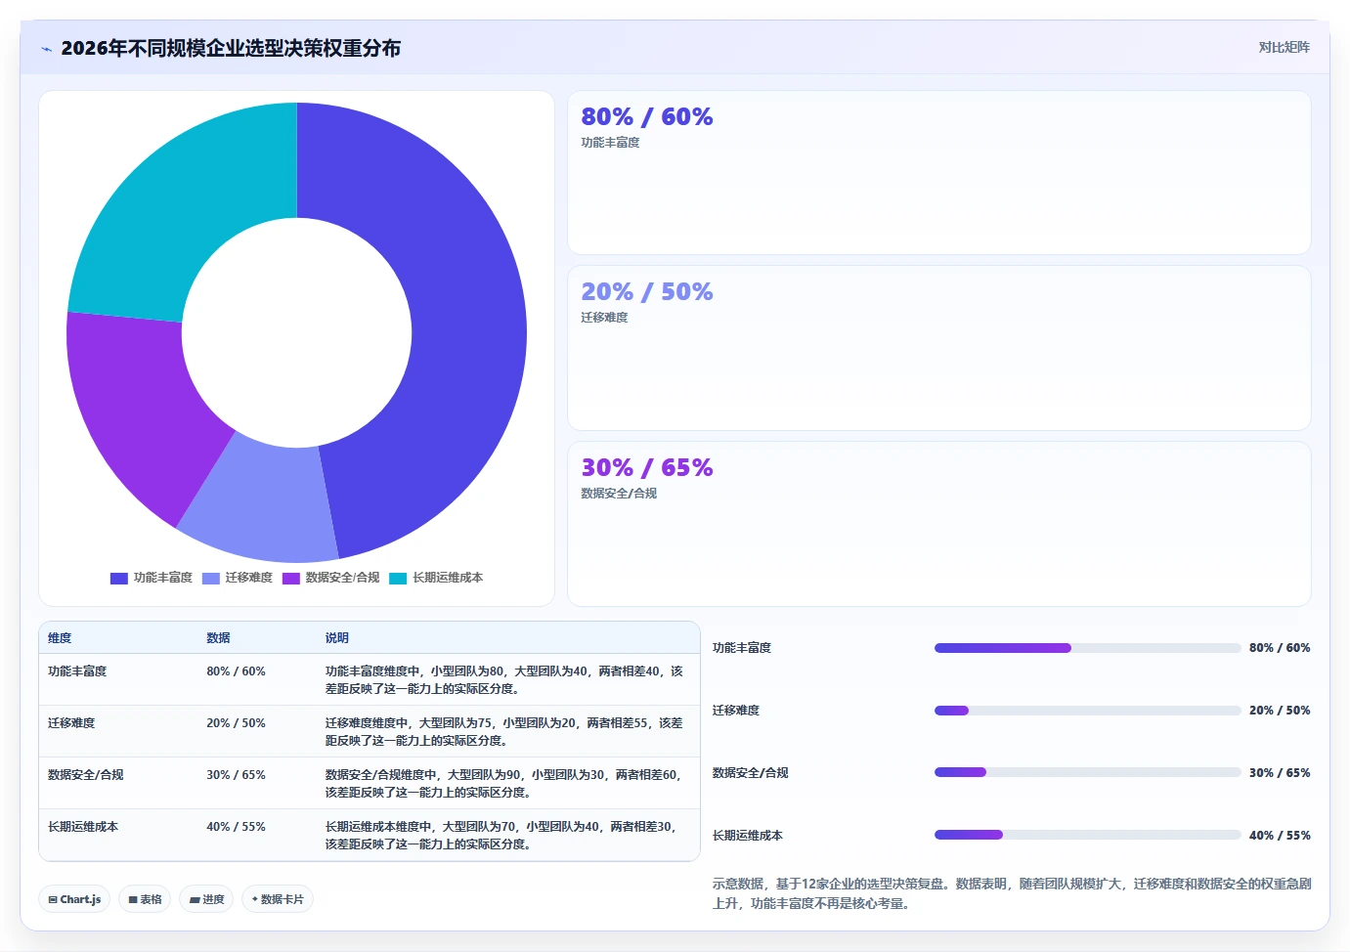Click the 数据 table column header
1350x952 pixels.
218,638
